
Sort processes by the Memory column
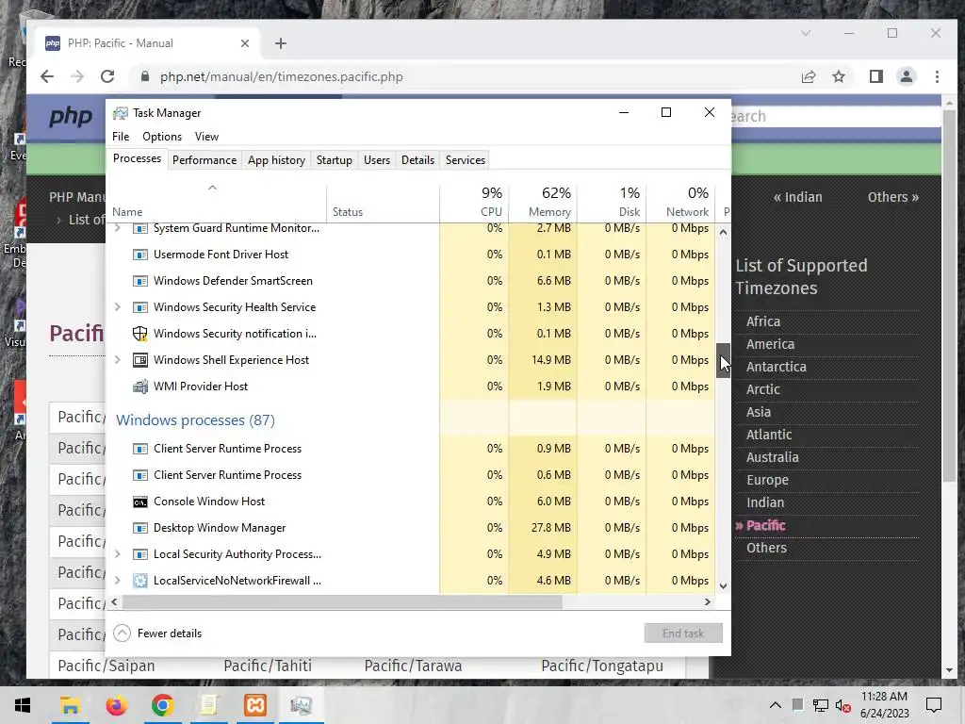543,202
